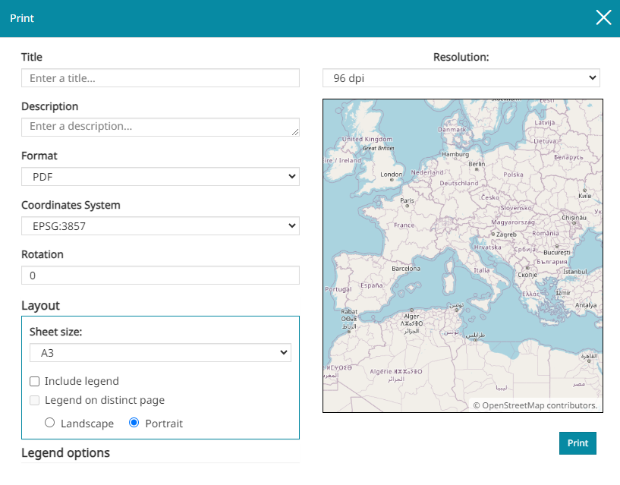Image resolution: width=620 pixels, height=485 pixels.
Task: Open the Resolution dropdown showing 96 dpi
Action: [x=461, y=78]
